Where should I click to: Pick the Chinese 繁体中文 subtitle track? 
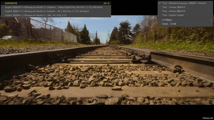tap(185, 11)
